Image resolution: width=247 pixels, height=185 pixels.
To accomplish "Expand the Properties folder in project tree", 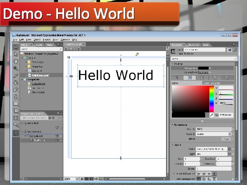I will point(26,66).
